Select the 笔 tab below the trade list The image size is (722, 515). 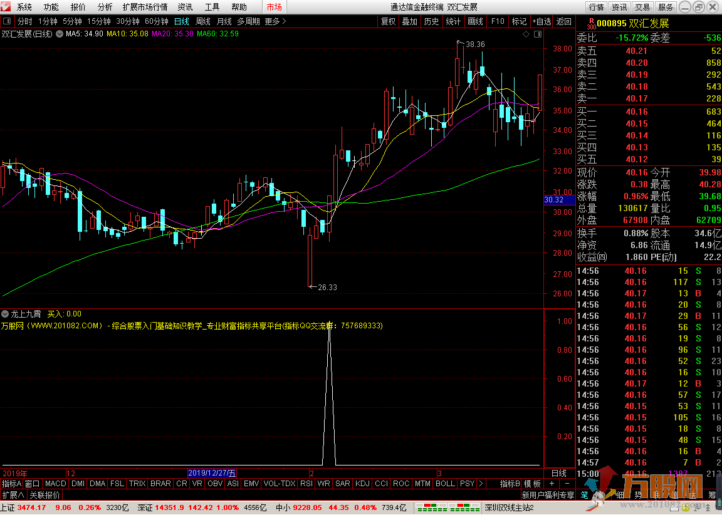point(584,495)
